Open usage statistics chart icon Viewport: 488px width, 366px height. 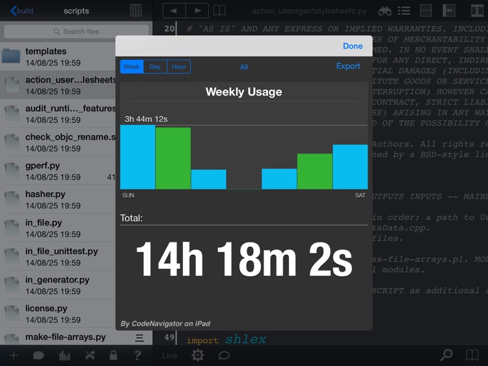tap(64, 356)
